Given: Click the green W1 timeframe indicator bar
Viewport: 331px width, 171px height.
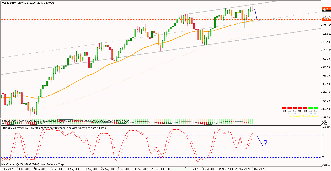Looking at the screenshot, I should tap(311, 108).
